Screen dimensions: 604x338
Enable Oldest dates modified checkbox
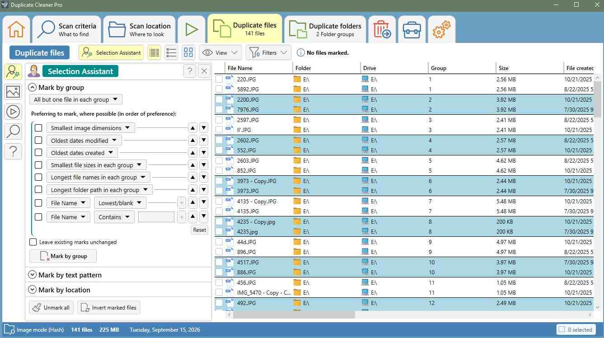[38, 141]
